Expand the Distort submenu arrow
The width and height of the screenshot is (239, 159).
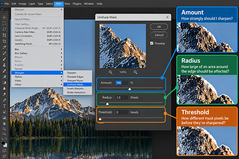61,57
